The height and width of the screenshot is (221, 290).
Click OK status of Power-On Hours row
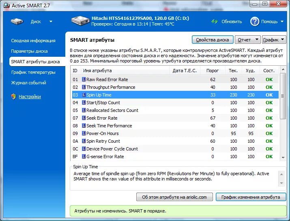pyautogui.click(x=269, y=133)
